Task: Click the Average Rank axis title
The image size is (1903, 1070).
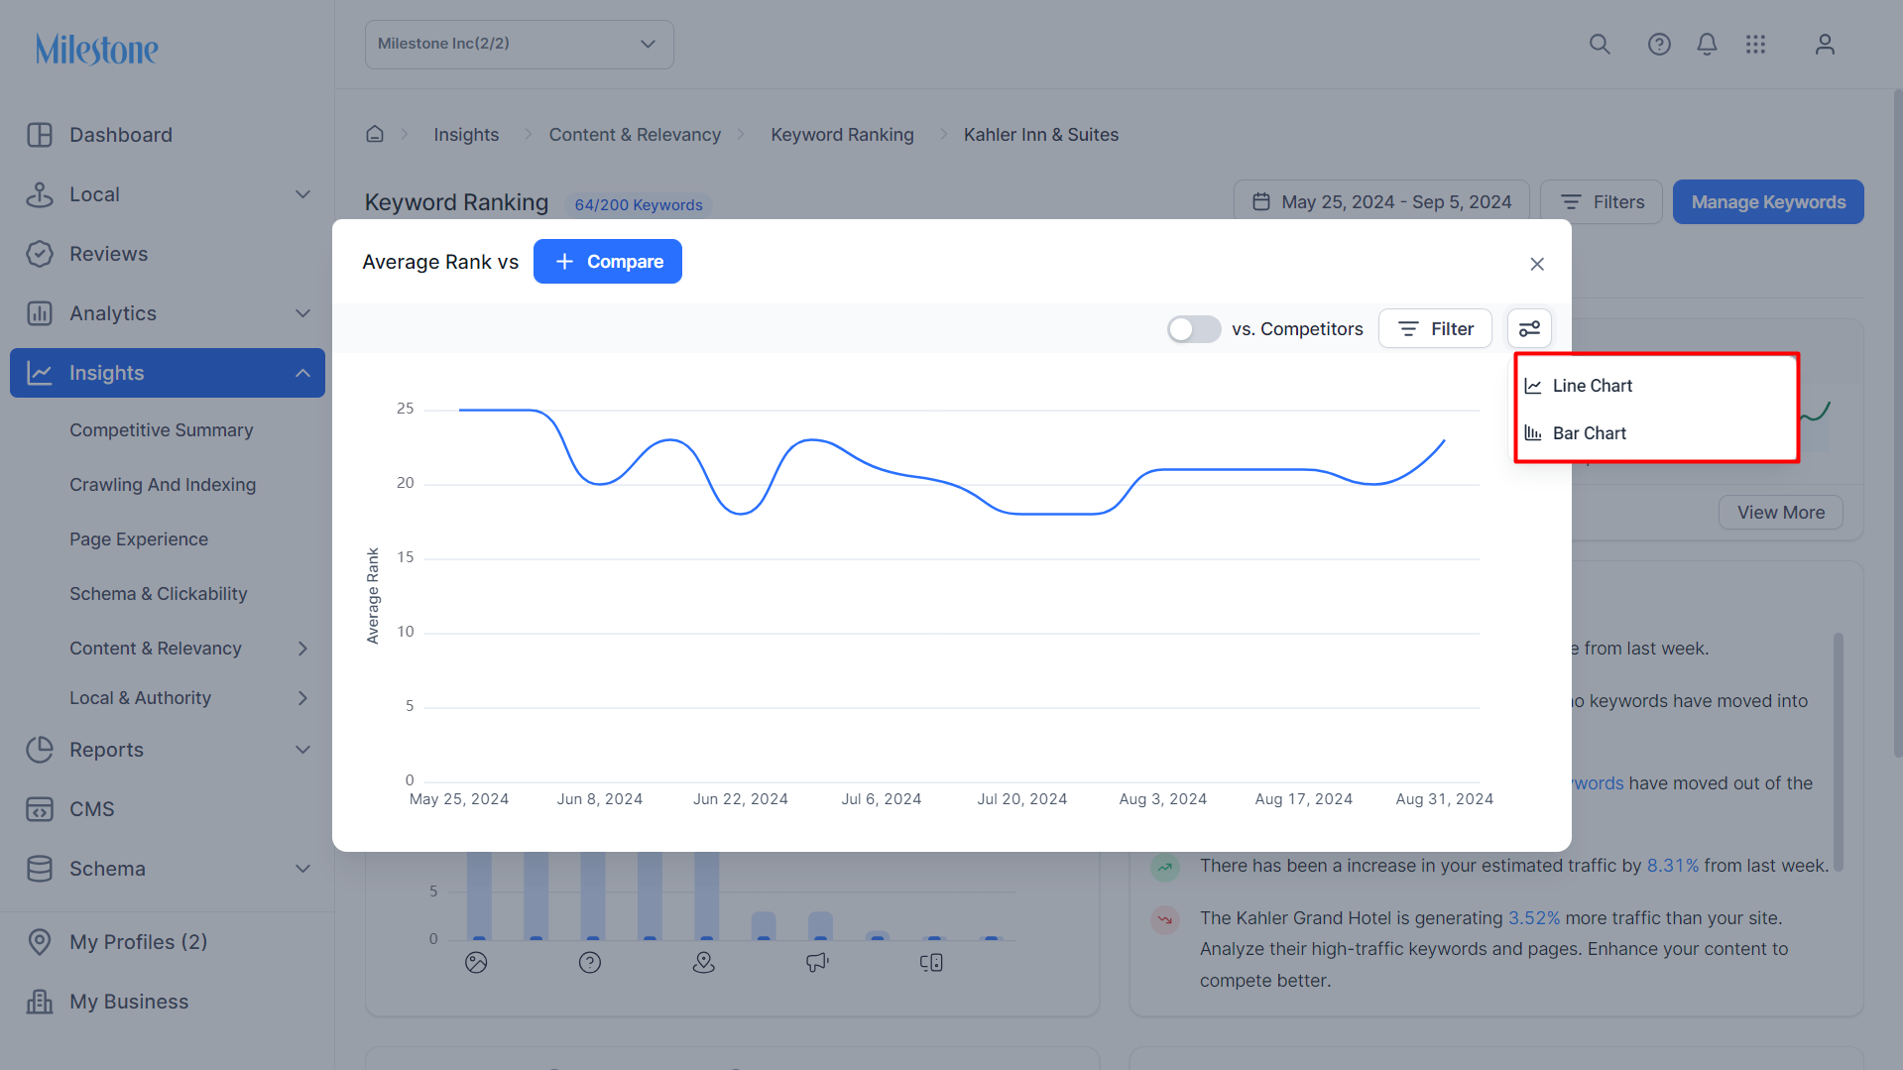Action: coord(373,596)
